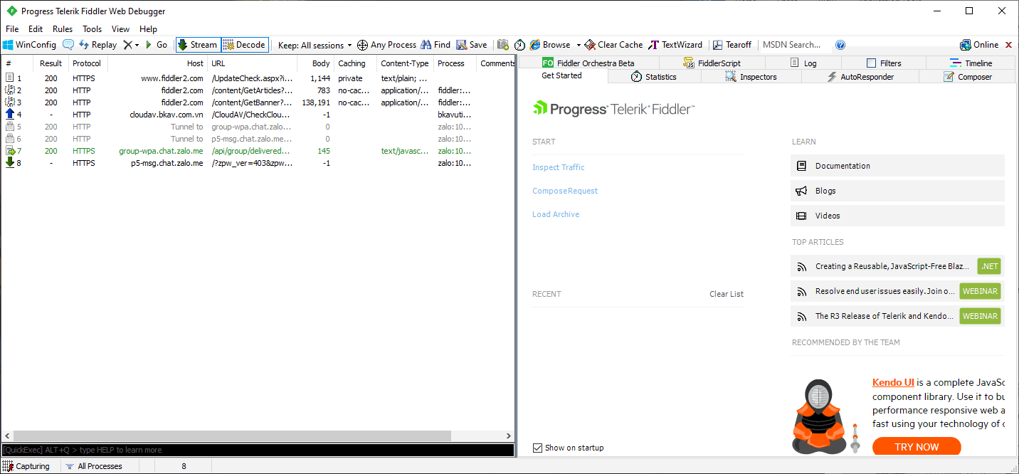Screen dimensions: 1019x474
Task: Select the Replay sessions icon
Action: (x=97, y=44)
